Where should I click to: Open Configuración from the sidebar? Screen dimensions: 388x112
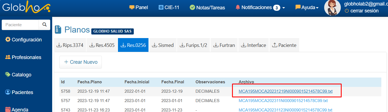click(24, 40)
